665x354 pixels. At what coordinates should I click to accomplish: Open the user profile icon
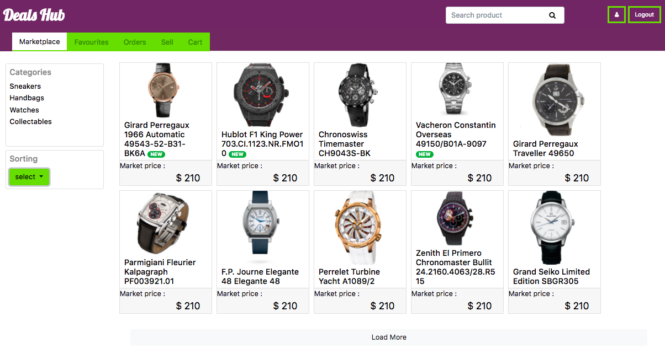coord(616,15)
